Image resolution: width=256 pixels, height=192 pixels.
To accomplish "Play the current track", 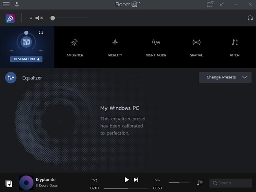I will click(x=126, y=180).
